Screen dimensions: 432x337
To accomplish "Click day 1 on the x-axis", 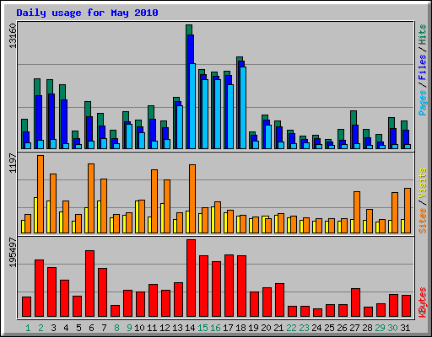I will coord(28,328).
